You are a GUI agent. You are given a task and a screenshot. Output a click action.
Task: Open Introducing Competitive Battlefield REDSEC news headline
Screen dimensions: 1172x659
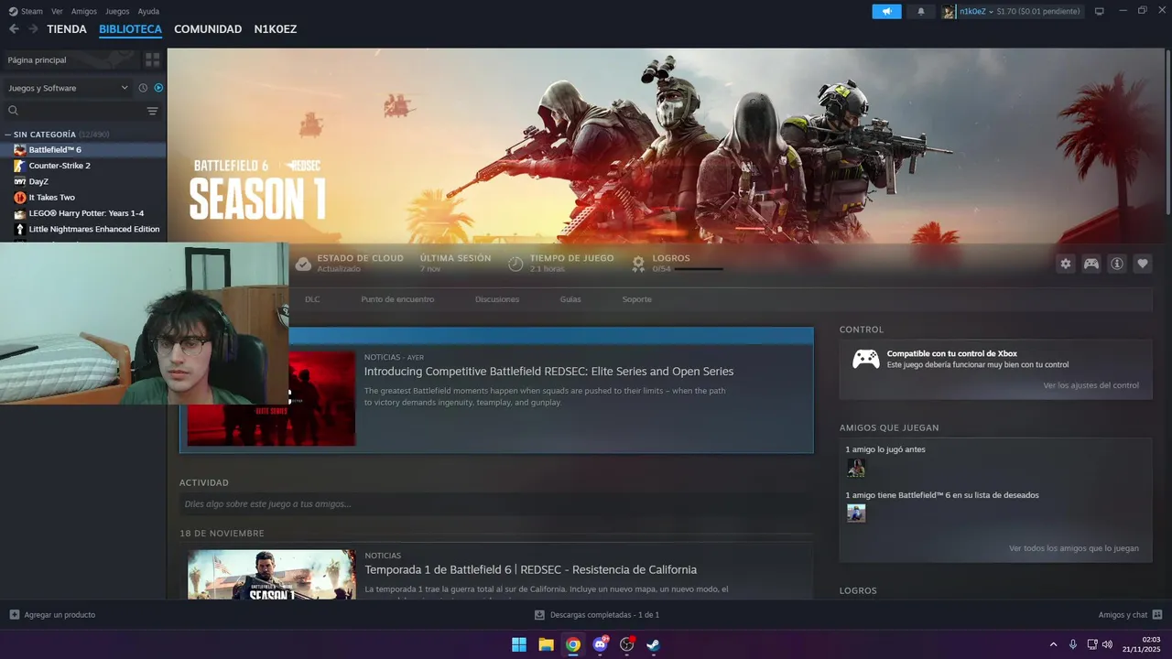[548, 372]
